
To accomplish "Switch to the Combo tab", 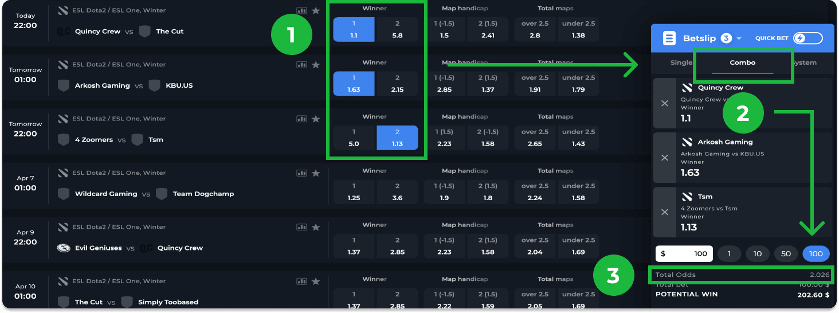I will 742,62.
